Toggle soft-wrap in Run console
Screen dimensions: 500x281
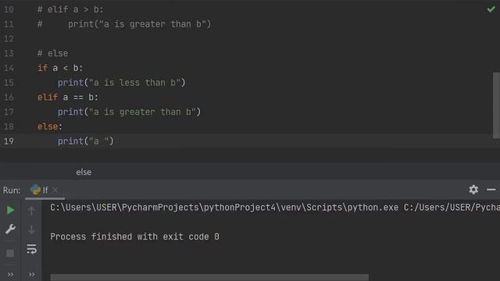coord(31,249)
